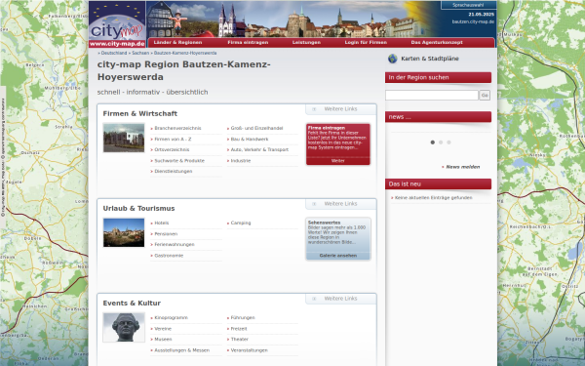Open Freizeit link
The height and width of the screenshot is (366, 585).
pyautogui.click(x=239, y=329)
